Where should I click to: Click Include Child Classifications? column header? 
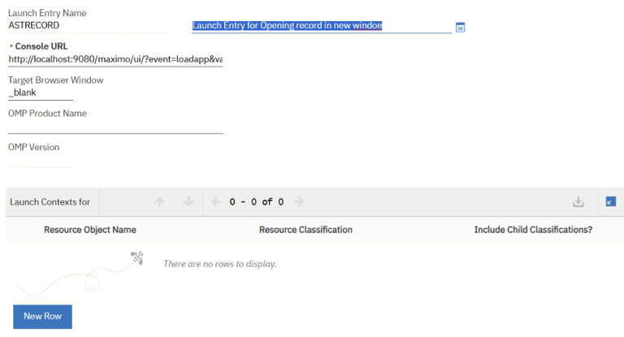533,230
